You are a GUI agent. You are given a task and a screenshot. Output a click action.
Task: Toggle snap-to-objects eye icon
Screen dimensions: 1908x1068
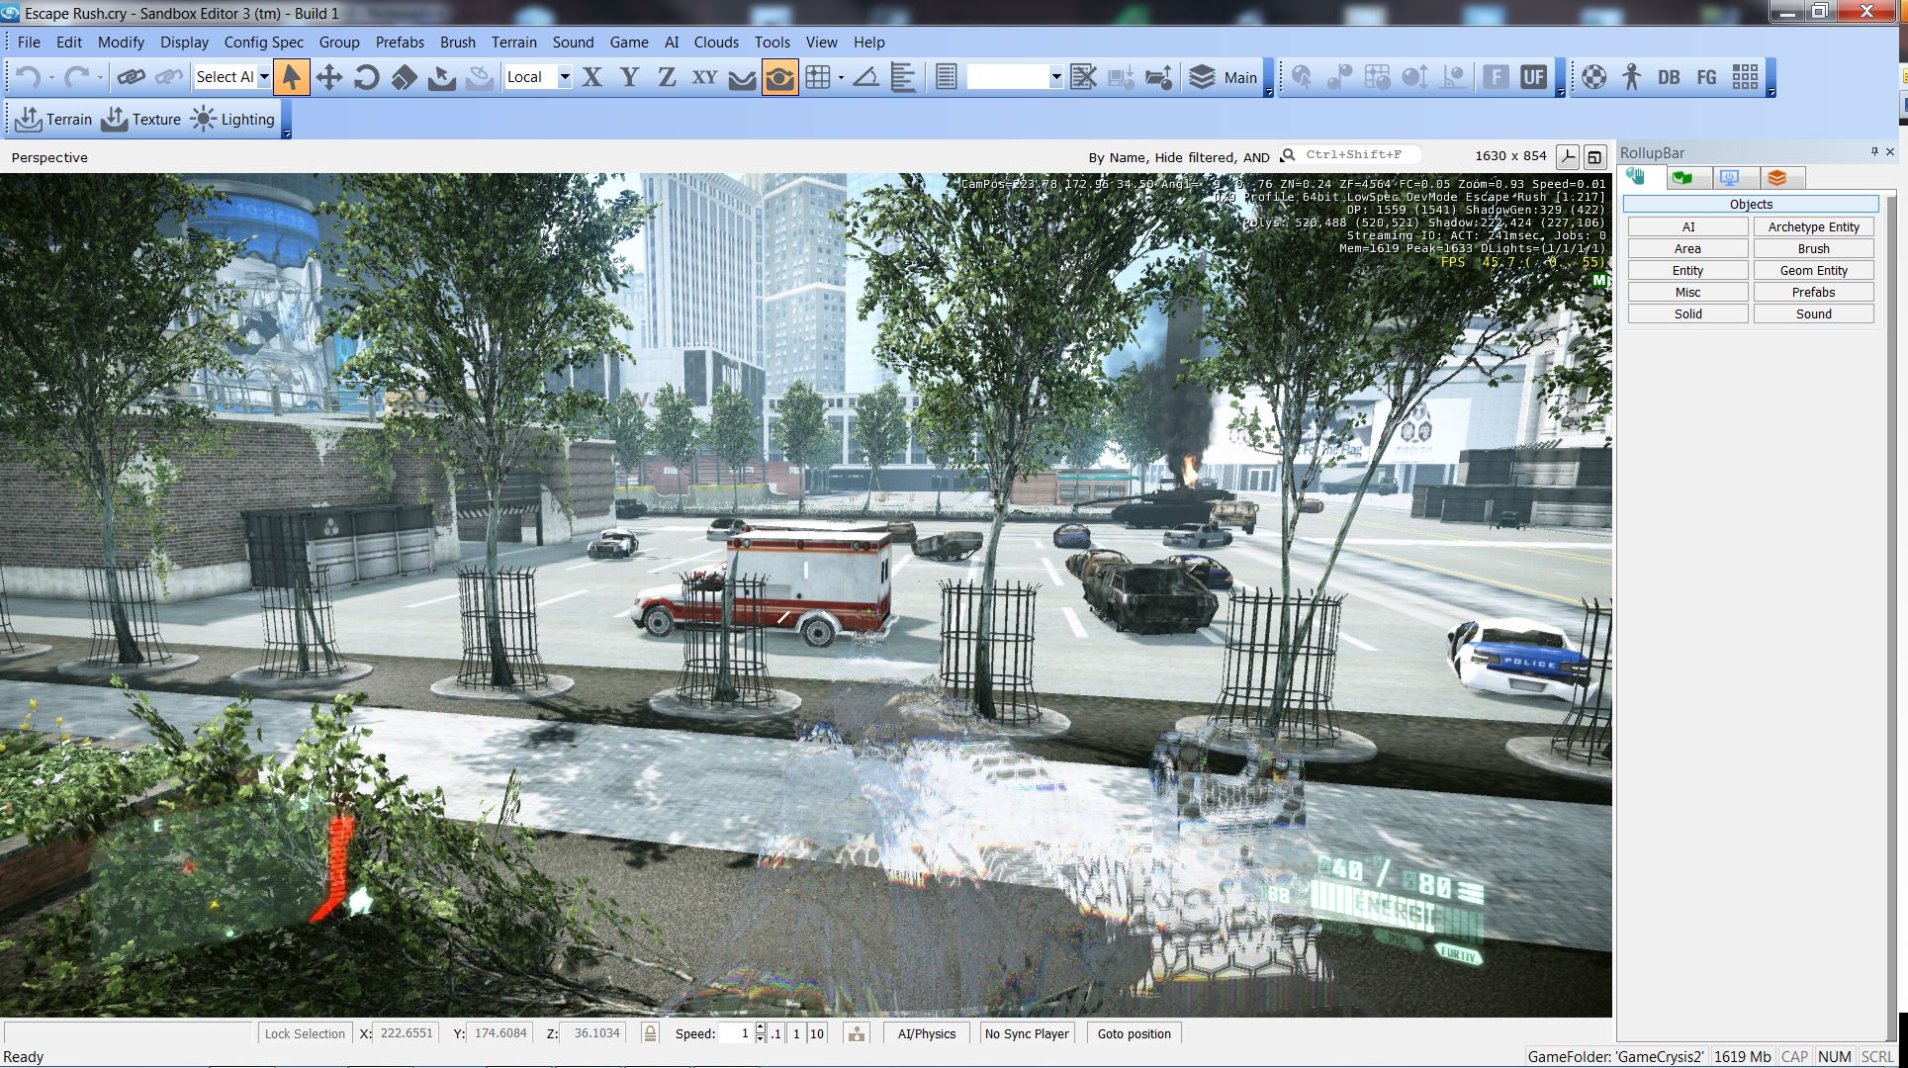click(780, 77)
